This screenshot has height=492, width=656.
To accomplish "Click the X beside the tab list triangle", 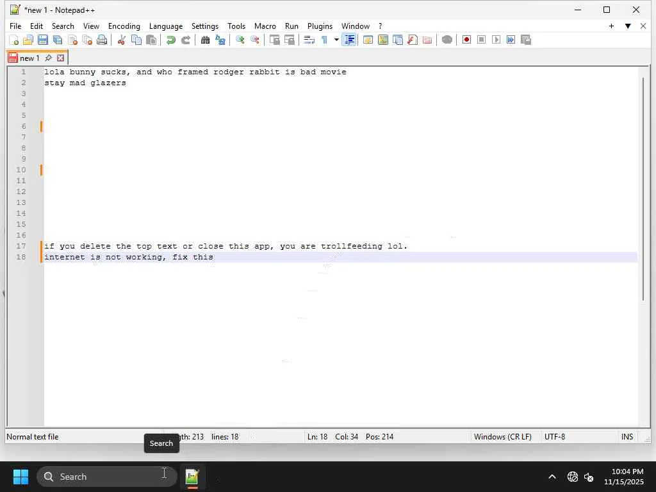I will pyautogui.click(x=643, y=26).
